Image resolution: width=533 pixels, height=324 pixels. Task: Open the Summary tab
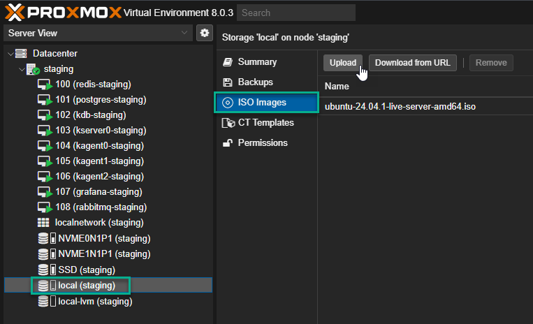pyautogui.click(x=256, y=62)
